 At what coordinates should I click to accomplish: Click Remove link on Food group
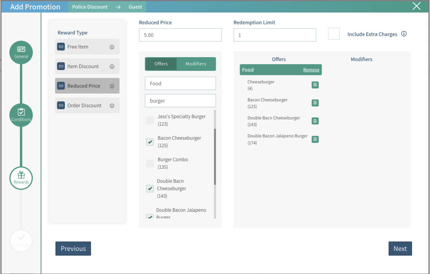[x=311, y=70]
